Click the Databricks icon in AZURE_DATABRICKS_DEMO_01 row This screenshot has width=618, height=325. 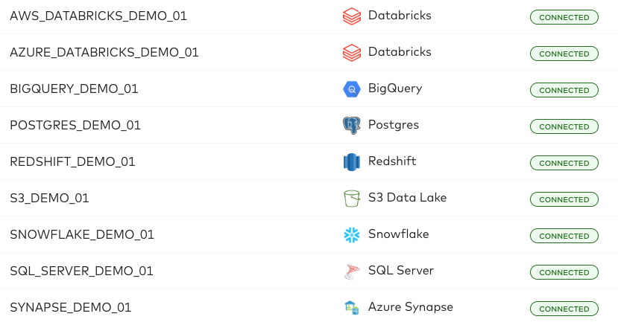352,53
